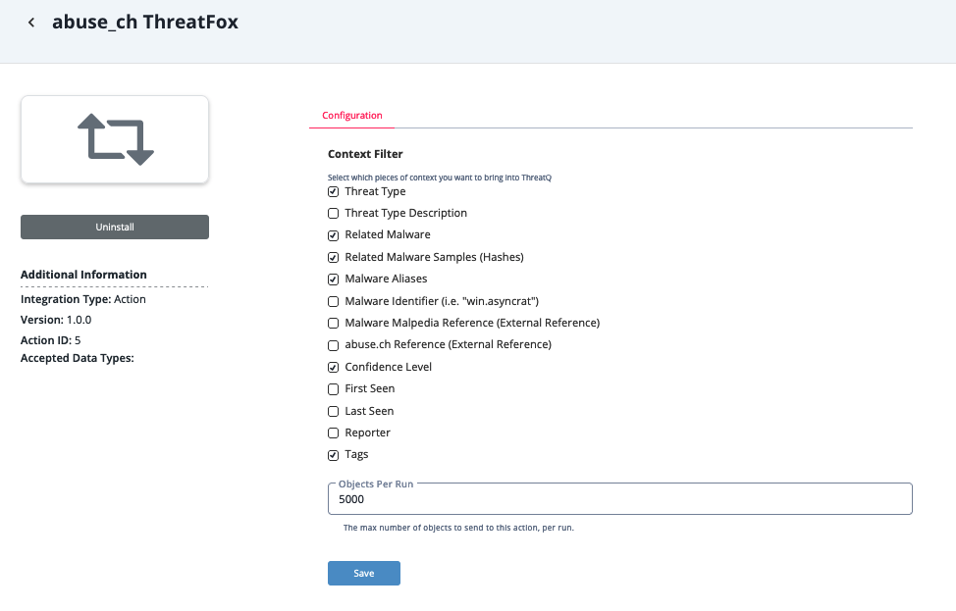Check Malware Malpedia Reference option
Image resolution: width=956 pixels, height=611 pixels.
click(333, 323)
